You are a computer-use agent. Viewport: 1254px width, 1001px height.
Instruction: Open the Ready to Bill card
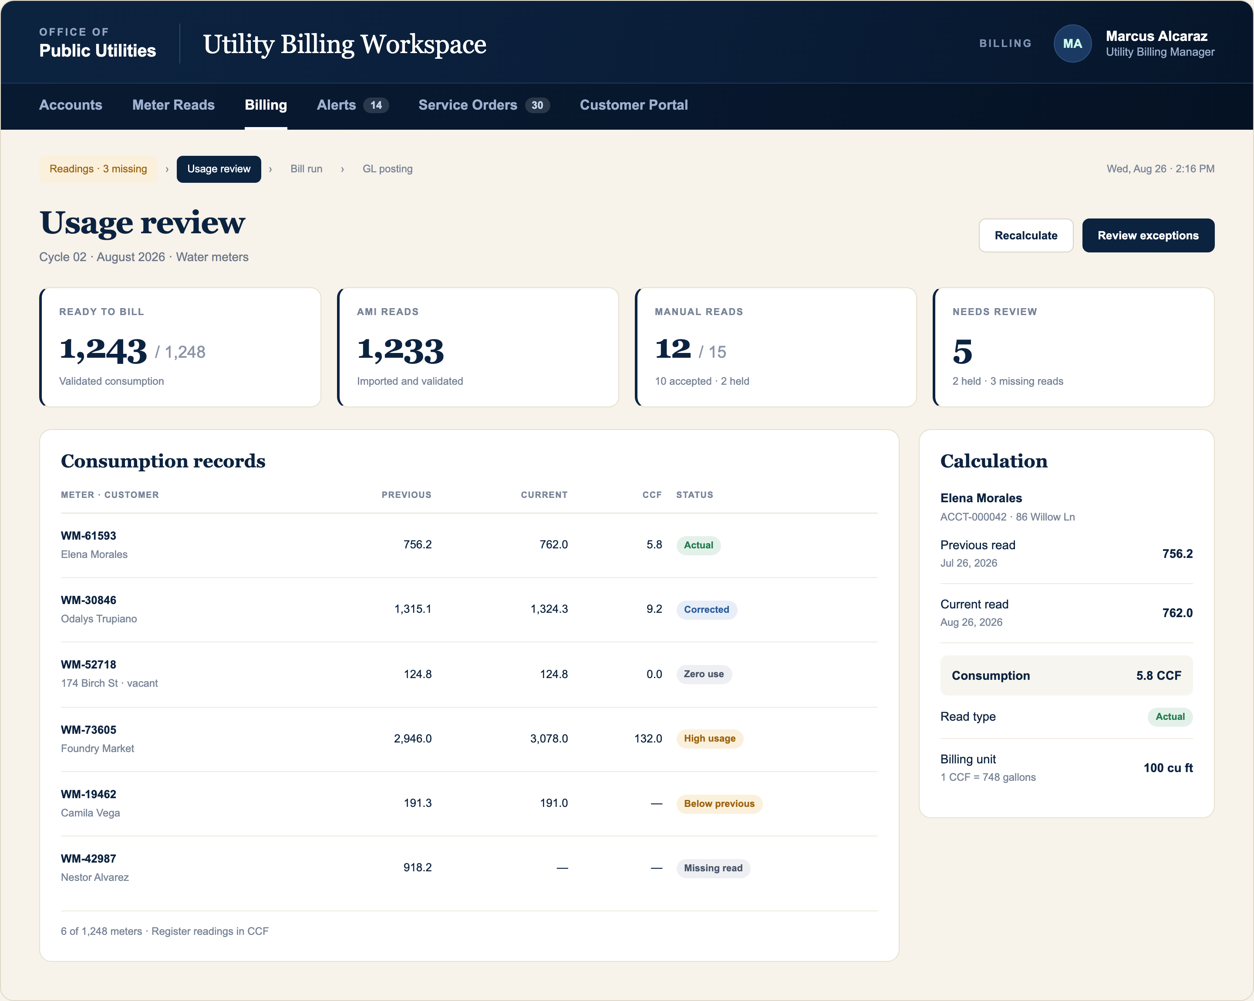[180, 347]
